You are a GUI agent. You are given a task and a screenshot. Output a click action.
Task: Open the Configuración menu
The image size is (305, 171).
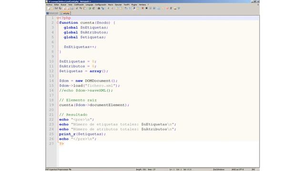point(101,5)
